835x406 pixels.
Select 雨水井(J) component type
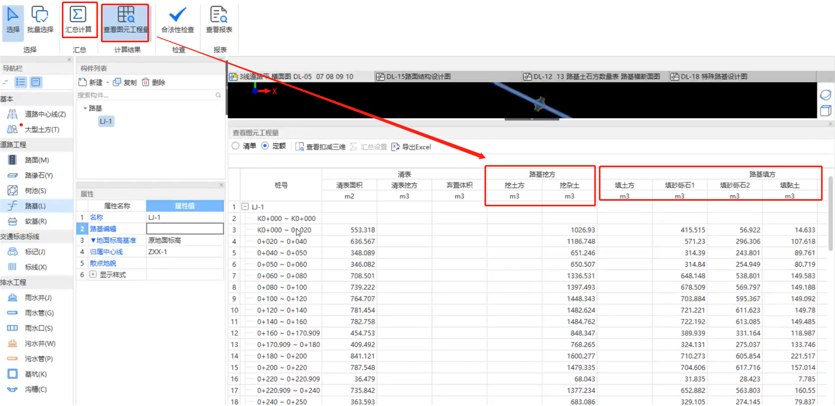pos(30,298)
